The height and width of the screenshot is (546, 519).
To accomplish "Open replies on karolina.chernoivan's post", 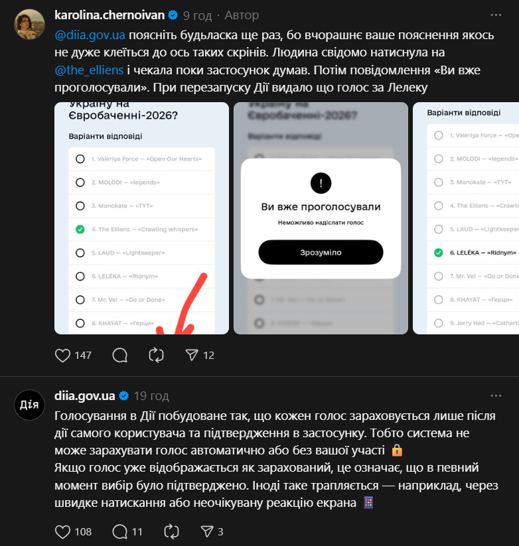I will click(x=120, y=355).
